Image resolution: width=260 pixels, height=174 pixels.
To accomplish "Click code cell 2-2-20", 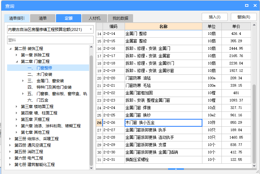I will pos(114,78).
